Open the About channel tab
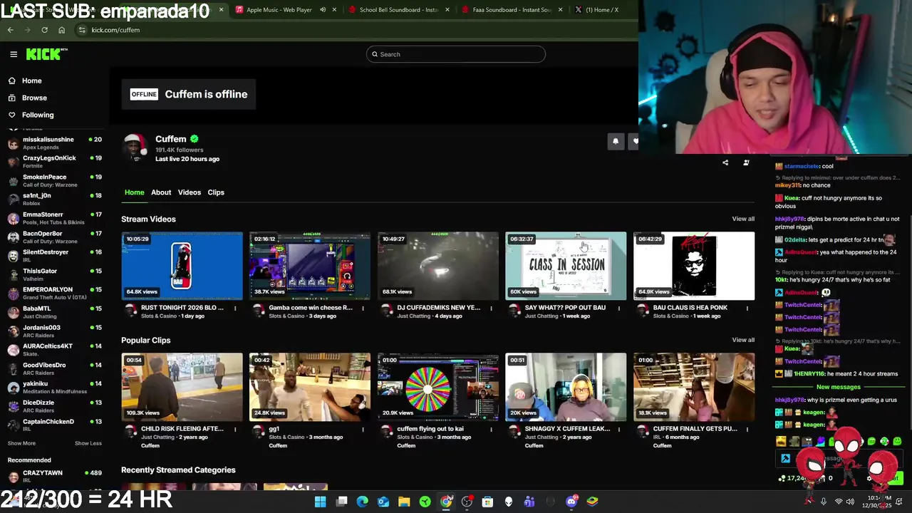Viewport: 912px width, 513px height. pos(161,192)
